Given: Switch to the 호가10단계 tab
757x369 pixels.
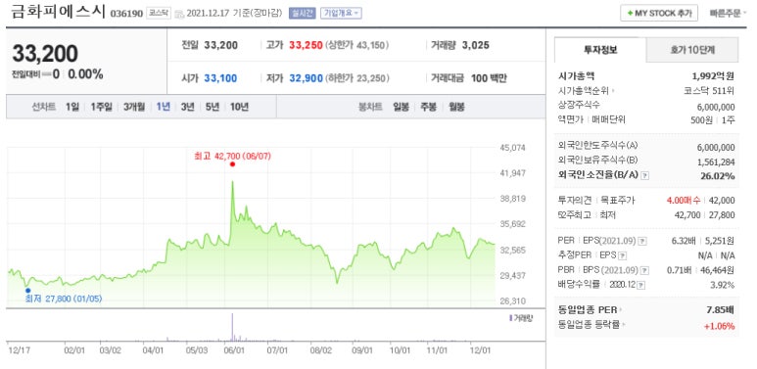Looking at the screenshot, I should pos(691,50).
